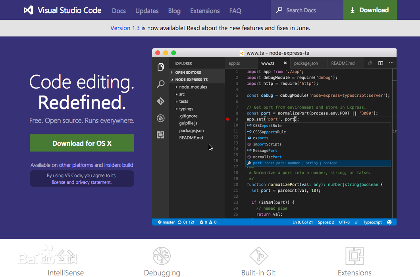Click the download arrow icon in header
Image resolution: width=420 pixels, height=277 pixels.
[x=353, y=10]
